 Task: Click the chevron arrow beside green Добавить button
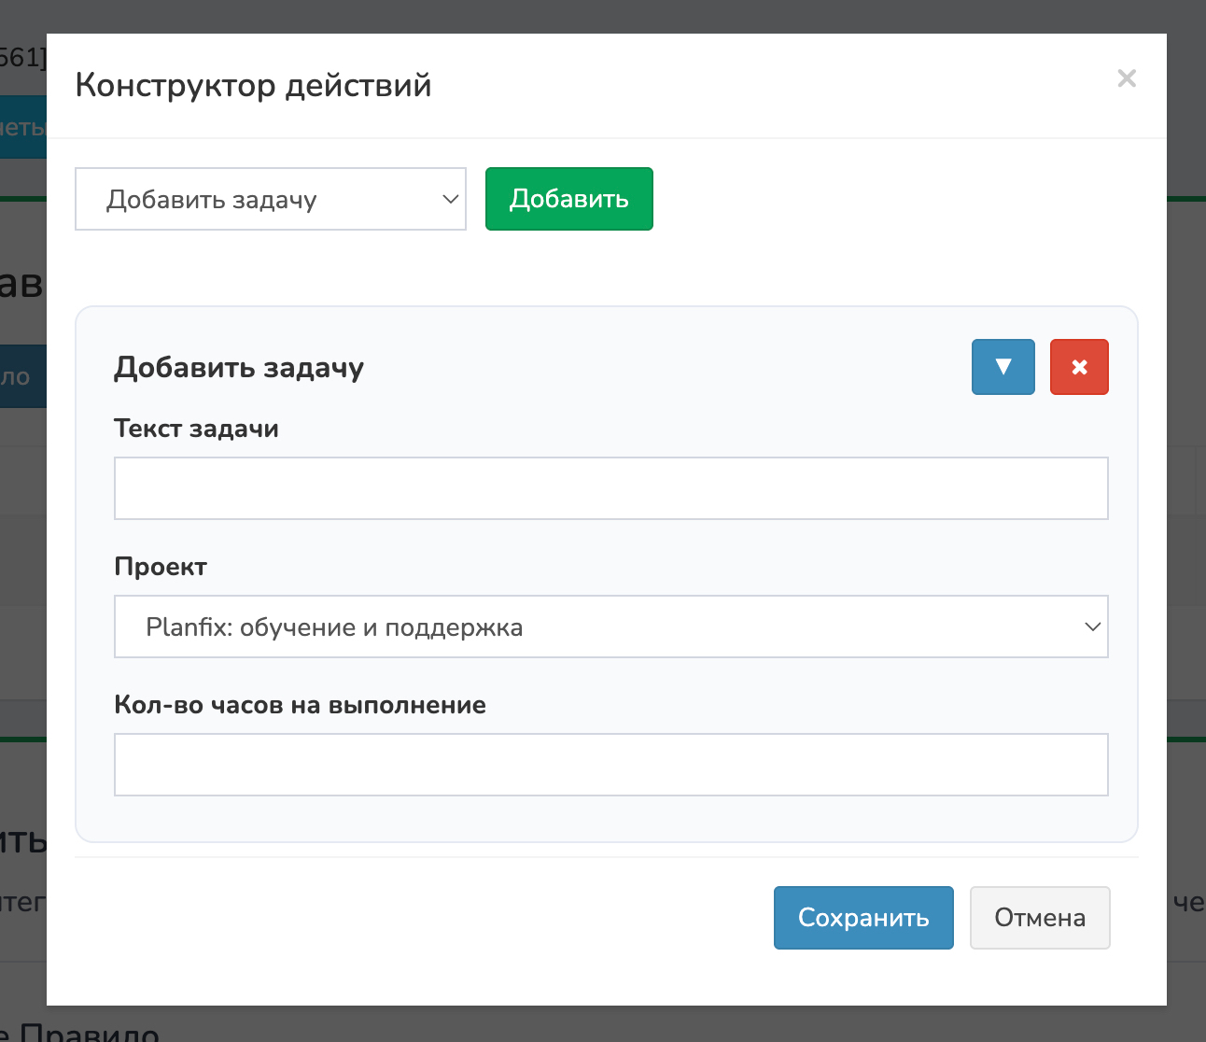[450, 199]
